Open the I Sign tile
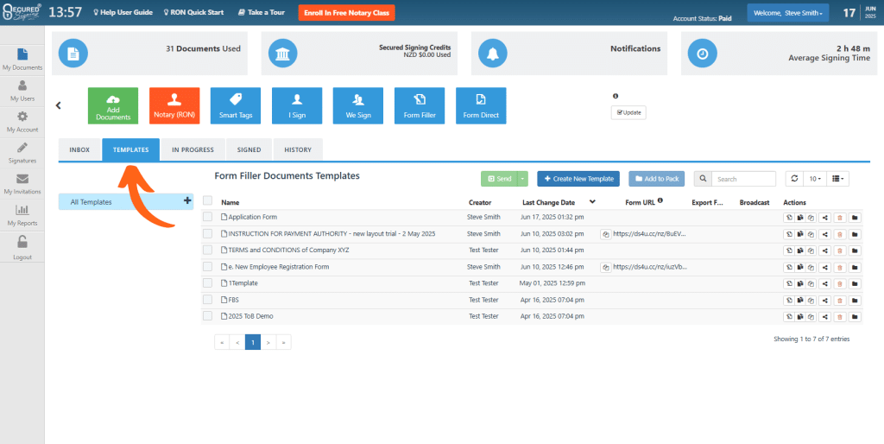 (297, 105)
